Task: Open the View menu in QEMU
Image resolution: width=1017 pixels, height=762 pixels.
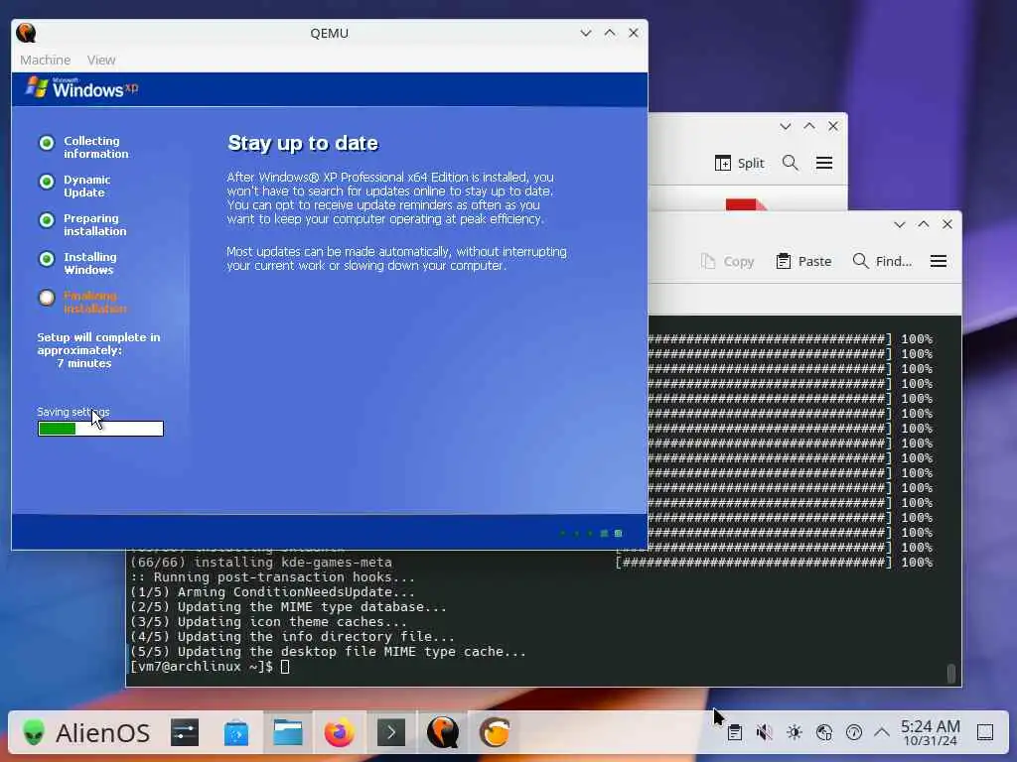Action: pyautogui.click(x=101, y=60)
